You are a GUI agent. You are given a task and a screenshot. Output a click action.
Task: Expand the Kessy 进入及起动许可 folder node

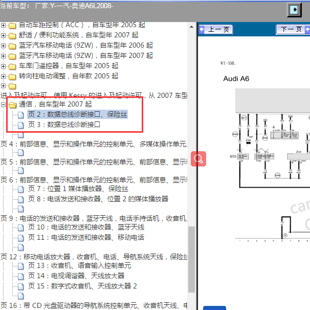click(x=3, y=86)
